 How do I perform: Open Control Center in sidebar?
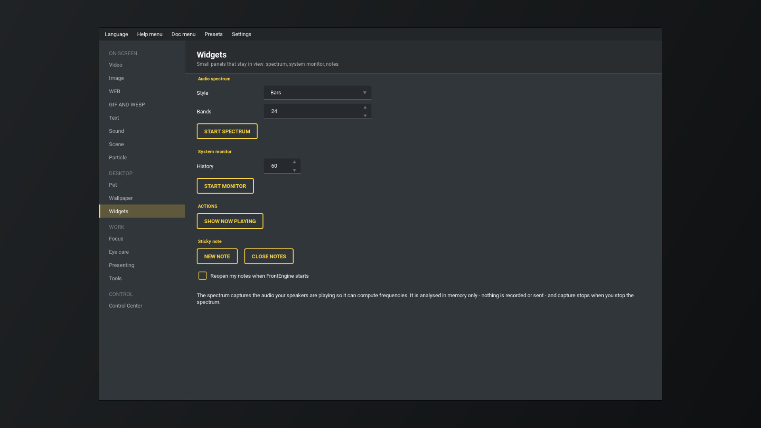point(142,306)
